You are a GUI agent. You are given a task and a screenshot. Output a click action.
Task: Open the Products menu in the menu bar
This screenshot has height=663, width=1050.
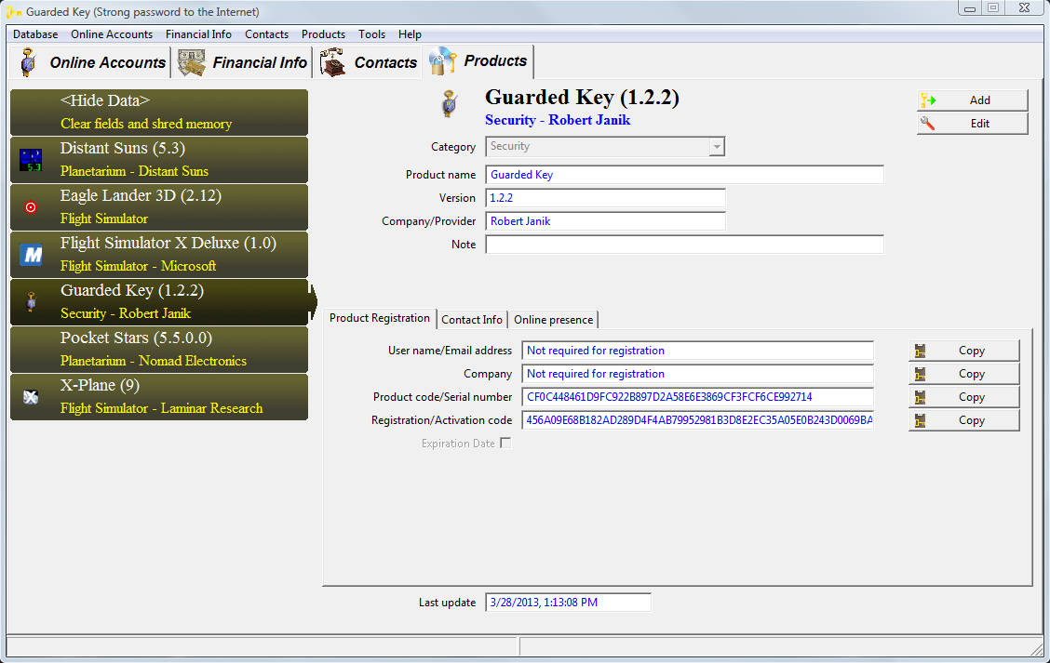323,34
